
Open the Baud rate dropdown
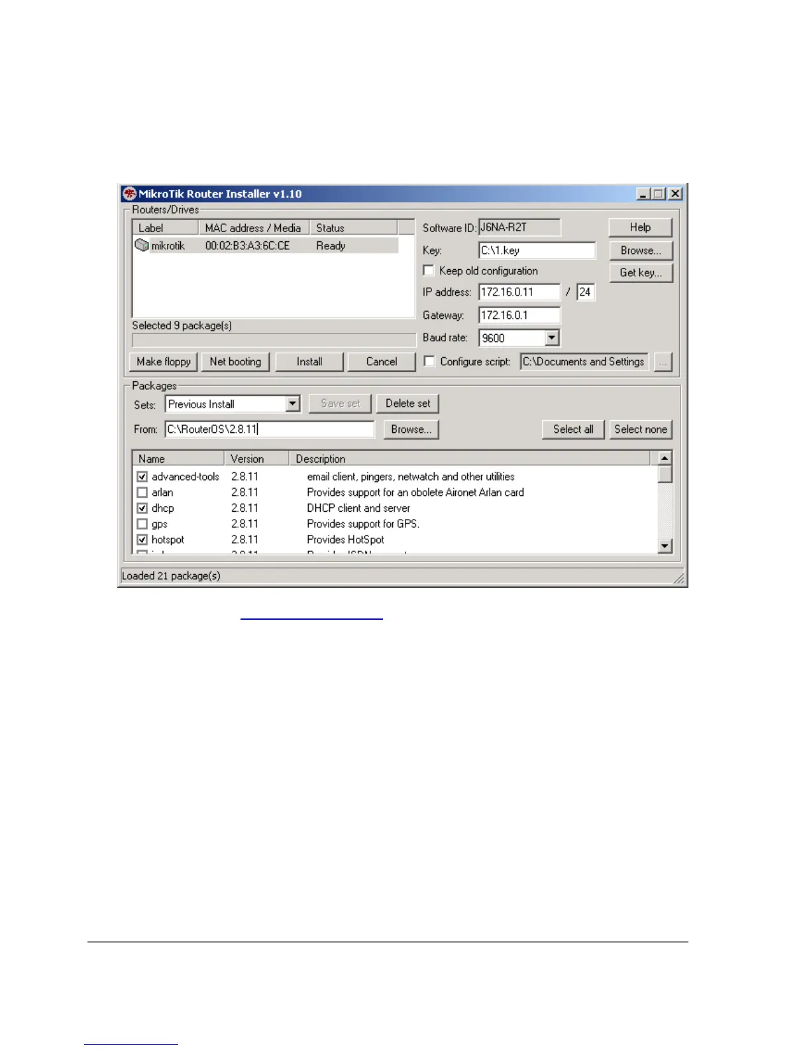552,338
